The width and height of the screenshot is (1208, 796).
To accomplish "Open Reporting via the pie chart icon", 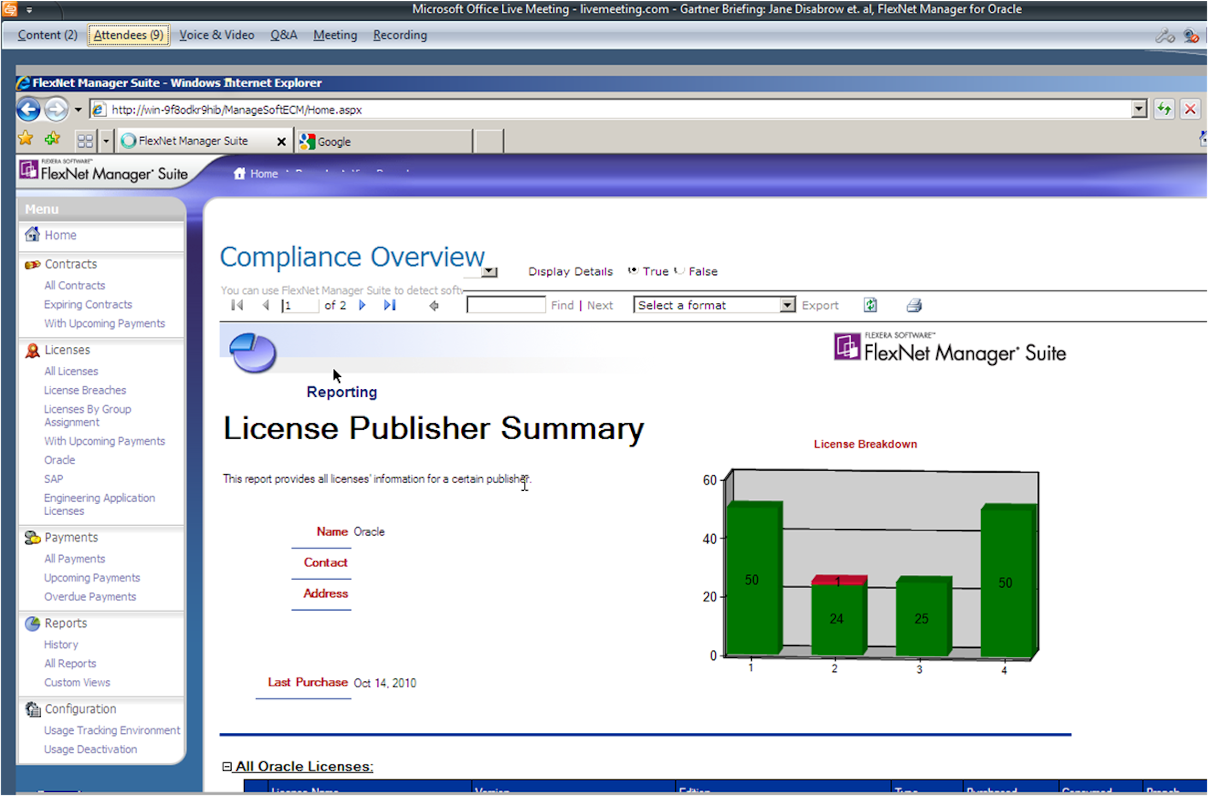I will coord(251,353).
